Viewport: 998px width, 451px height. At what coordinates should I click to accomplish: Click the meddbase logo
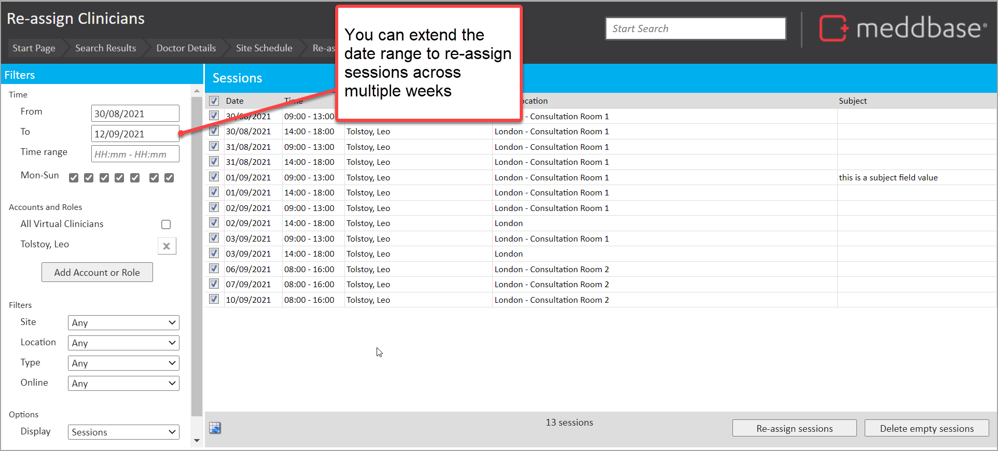tap(903, 28)
